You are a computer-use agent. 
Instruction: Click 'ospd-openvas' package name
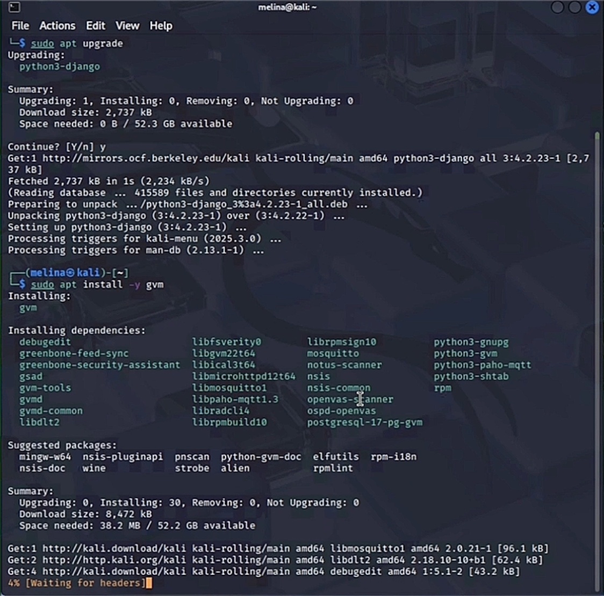pos(341,411)
